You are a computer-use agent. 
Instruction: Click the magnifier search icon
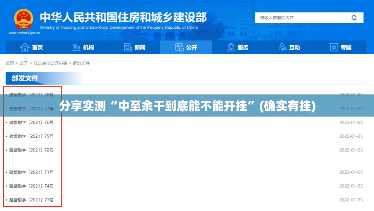354,18
